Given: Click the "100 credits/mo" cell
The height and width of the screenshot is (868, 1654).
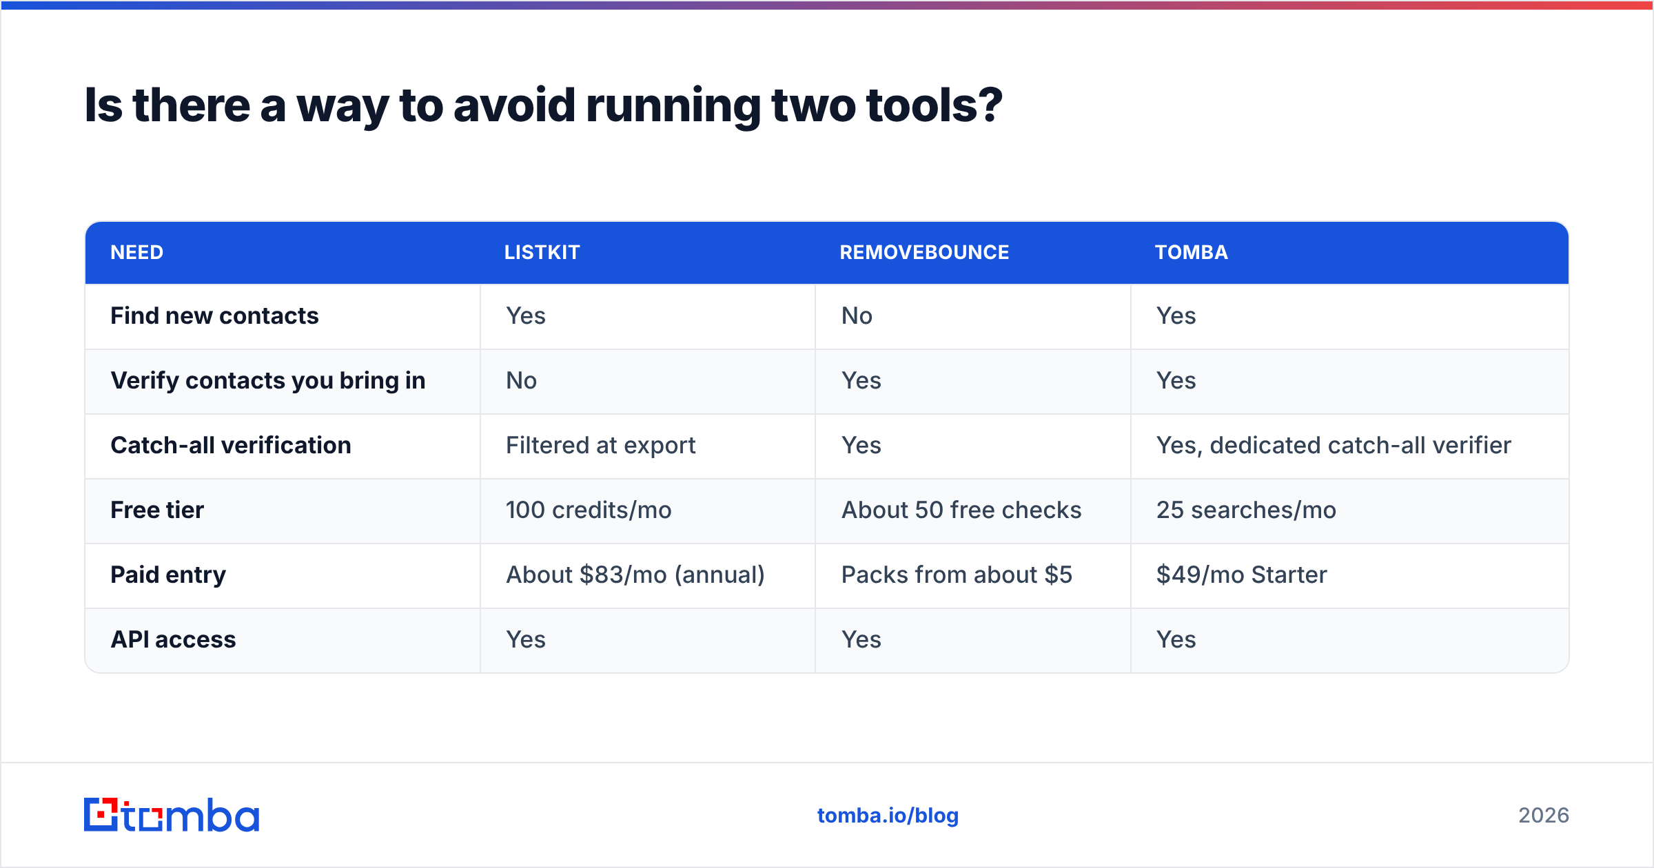Looking at the screenshot, I should [589, 510].
